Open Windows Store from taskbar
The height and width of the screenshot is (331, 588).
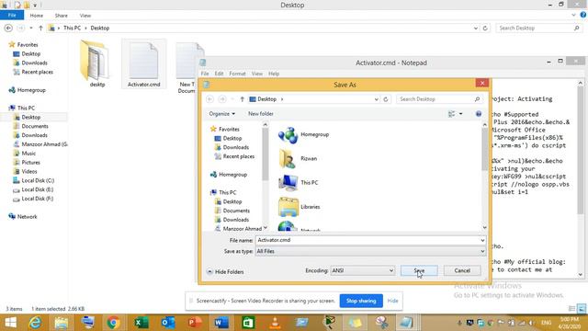[248, 323]
